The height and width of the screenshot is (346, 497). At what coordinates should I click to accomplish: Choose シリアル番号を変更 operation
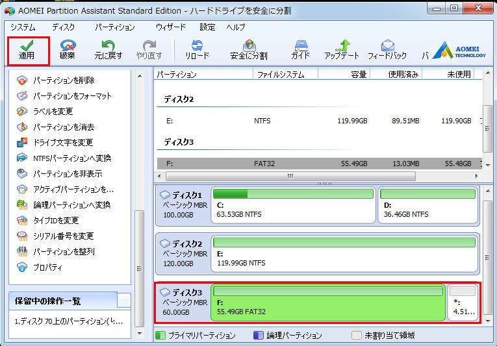(x=55, y=236)
